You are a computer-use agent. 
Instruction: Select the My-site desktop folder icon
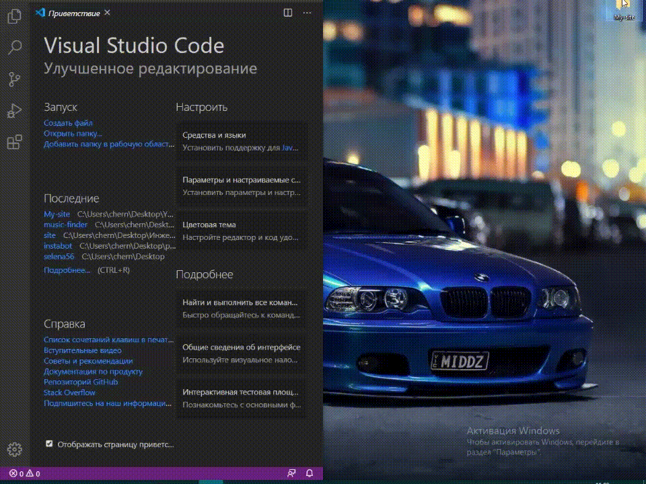[x=624, y=10]
